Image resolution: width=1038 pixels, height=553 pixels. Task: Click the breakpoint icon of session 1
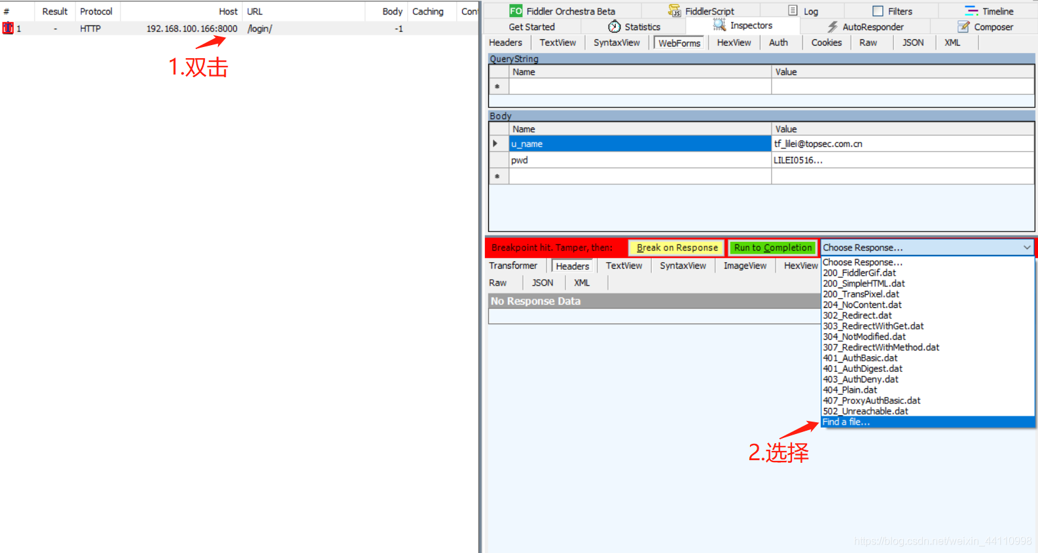tap(8, 28)
